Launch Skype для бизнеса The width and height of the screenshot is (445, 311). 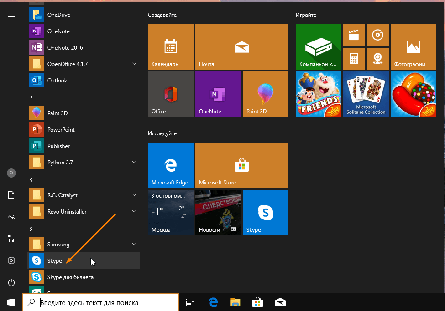tap(84, 277)
